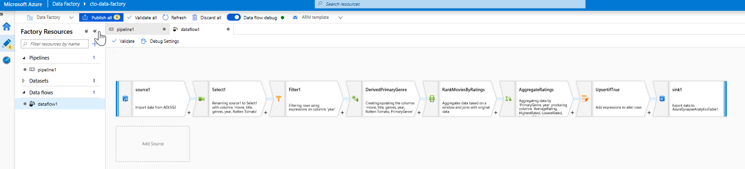Click the ARM template icon

295,17
